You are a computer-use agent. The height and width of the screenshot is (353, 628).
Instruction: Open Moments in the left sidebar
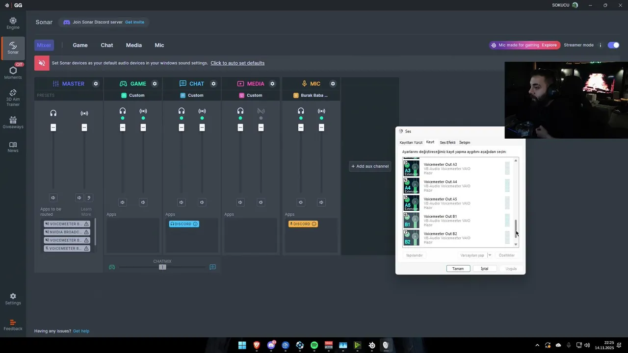coord(13,73)
